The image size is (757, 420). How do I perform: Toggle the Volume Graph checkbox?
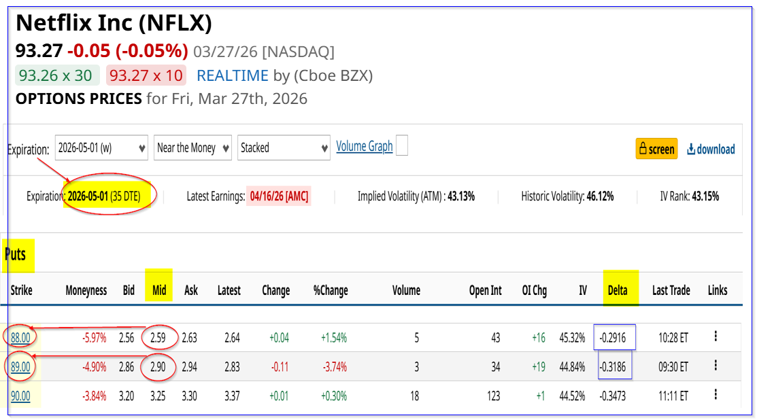click(402, 146)
